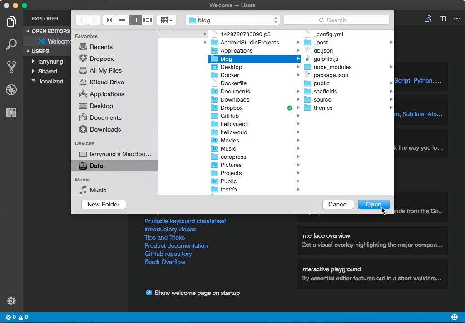Viewport: 465px width, 323px height.
Task: Select Data device in sidebar
Action: 114,166
